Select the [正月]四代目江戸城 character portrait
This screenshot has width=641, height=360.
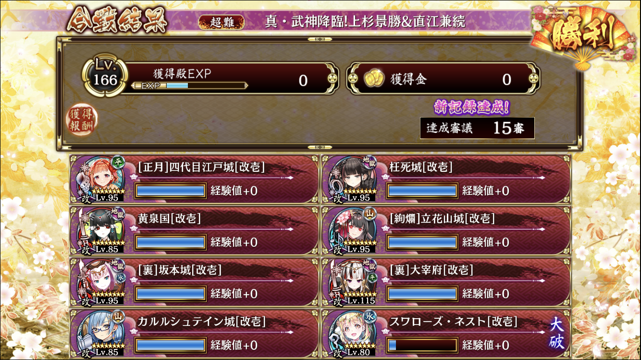click(100, 179)
